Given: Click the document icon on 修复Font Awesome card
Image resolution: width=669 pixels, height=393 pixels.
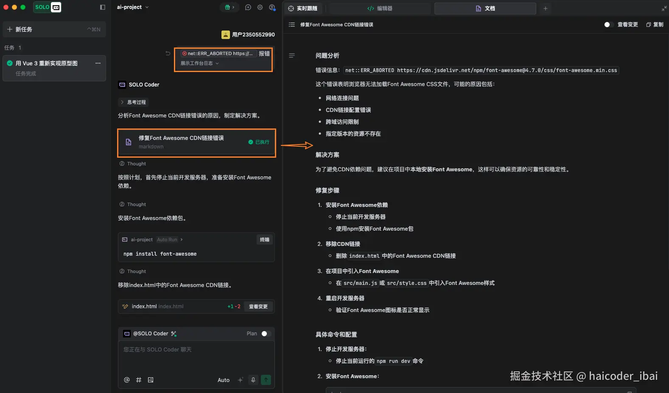Looking at the screenshot, I should tap(129, 142).
